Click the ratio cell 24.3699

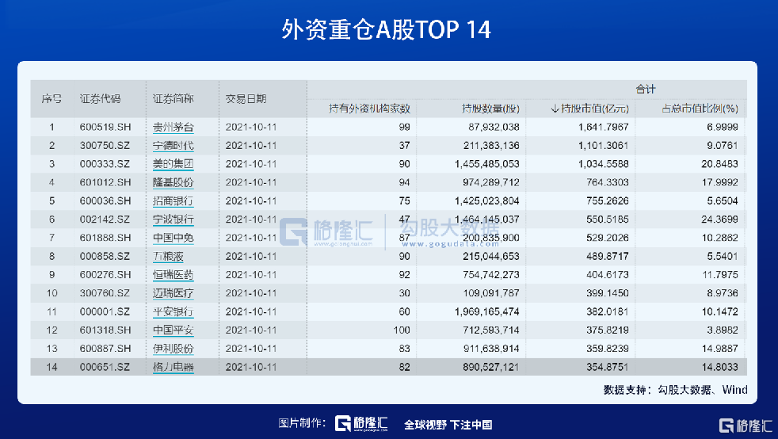pos(719,219)
